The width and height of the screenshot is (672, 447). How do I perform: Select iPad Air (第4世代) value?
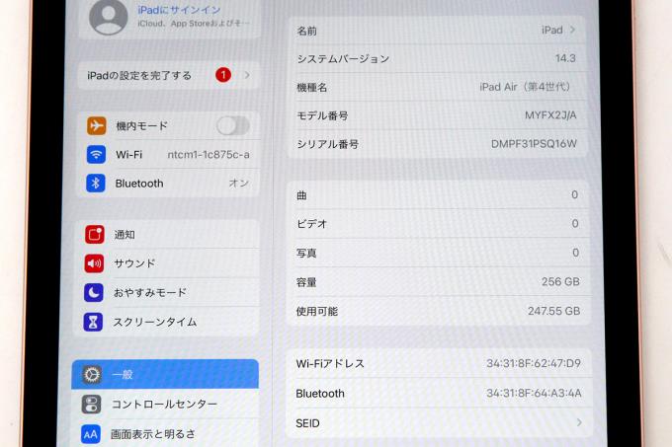pyautogui.click(x=525, y=87)
